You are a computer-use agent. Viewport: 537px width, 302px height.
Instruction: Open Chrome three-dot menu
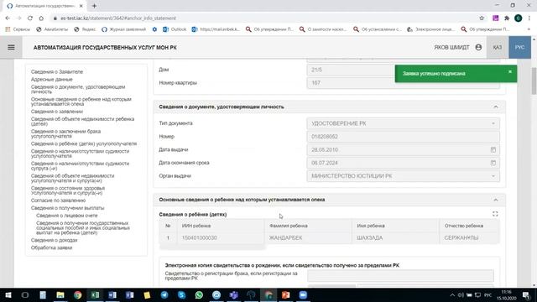[529, 18]
